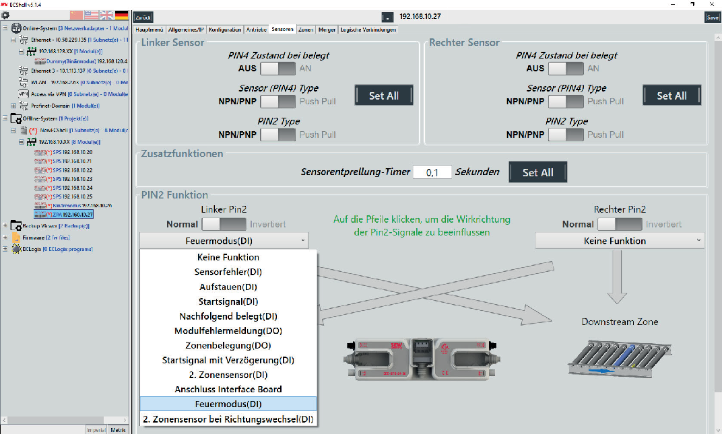Click the Firmware folder icon
The height and width of the screenshot is (434, 722).
pos(15,238)
